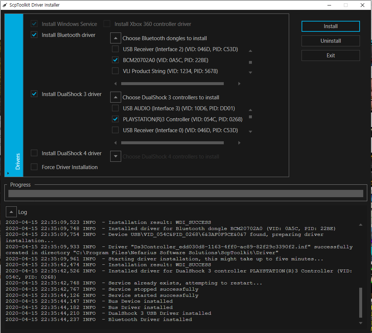The height and width of the screenshot is (333, 372).
Task: Expand the DualShock 4 controllers list
Action: tap(115, 156)
